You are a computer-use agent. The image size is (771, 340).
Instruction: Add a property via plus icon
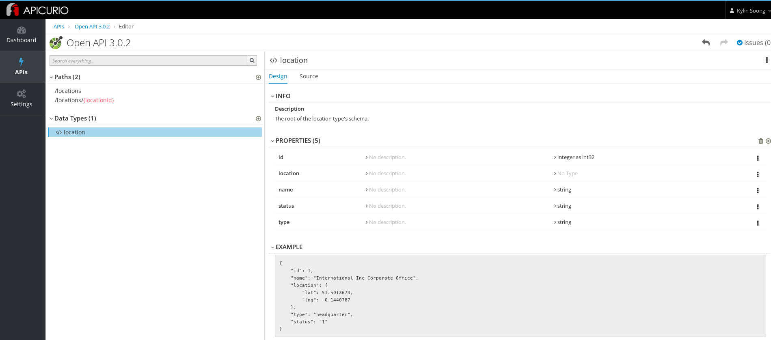(768, 141)
